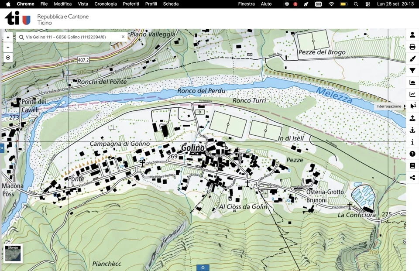Open the filter funnel tool
This screenshot has height=271, width=419.
[412, 71]
